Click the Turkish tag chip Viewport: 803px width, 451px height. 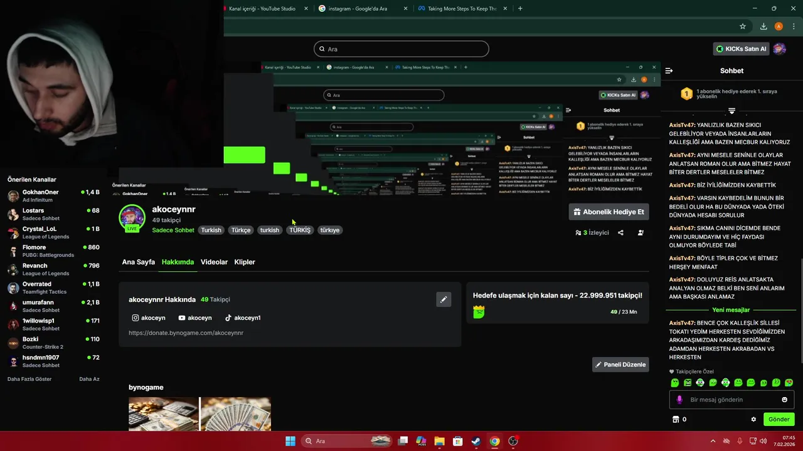[211, 230]
